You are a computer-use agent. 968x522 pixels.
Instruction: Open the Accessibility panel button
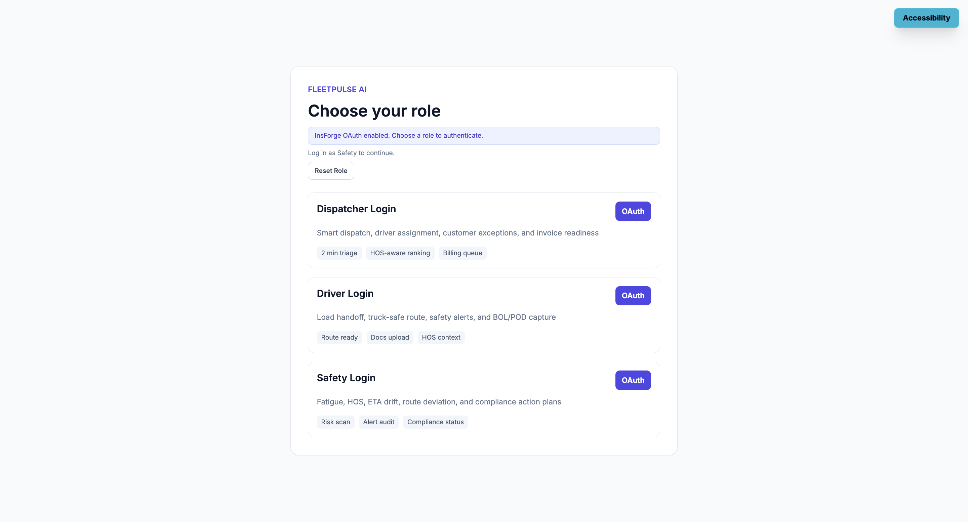(x=926, y=18)
